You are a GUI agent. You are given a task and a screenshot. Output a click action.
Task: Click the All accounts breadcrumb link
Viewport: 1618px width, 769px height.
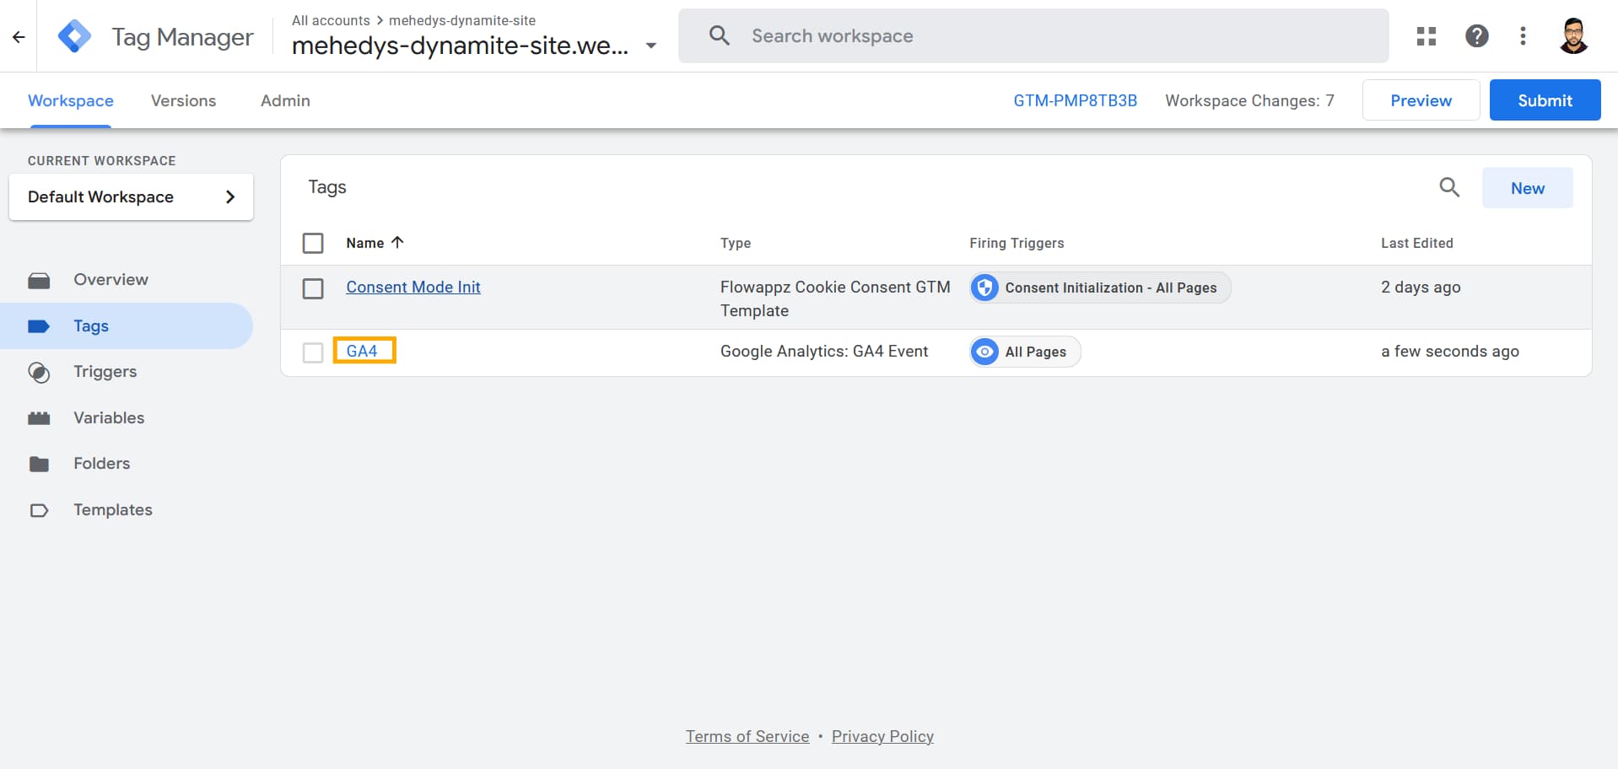pyautogui.click(x=331, y=20)
